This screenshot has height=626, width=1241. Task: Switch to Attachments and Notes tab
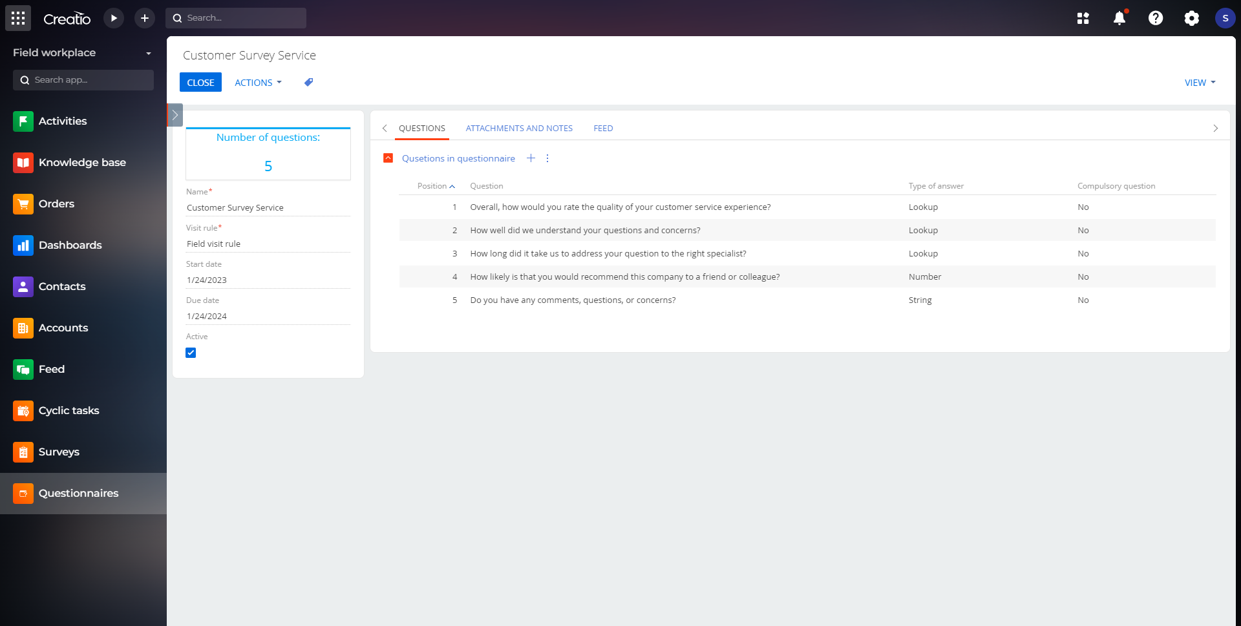click(x=519, y=128)
